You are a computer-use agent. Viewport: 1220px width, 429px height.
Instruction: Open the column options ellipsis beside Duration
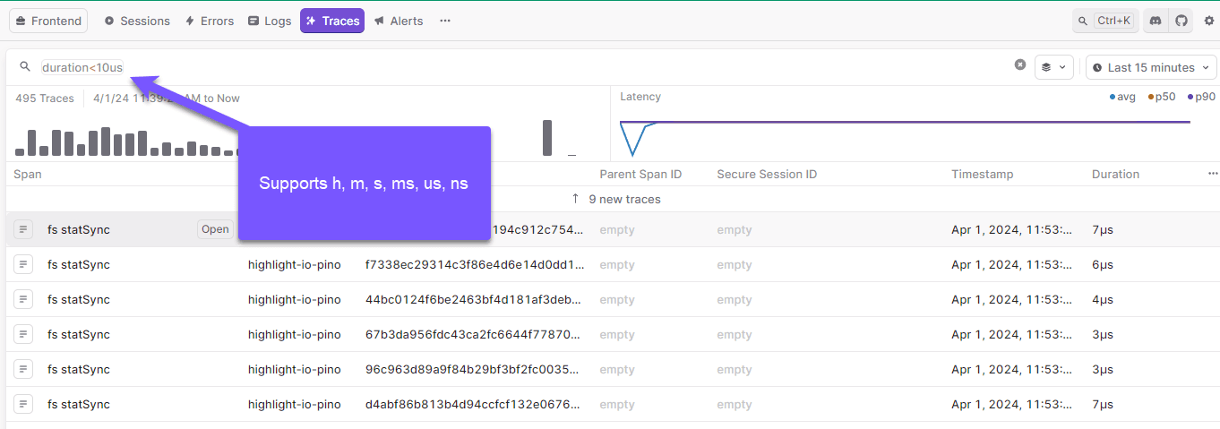tap(1213, 174)
